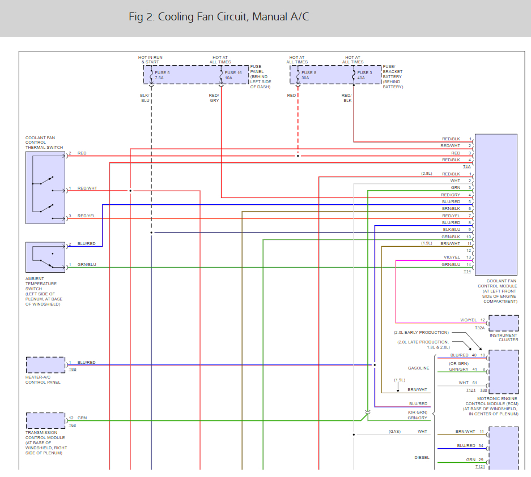Click the FUSE 8 30A label
Viewport: 531px width, 477px height.
(x=308, y=75)
